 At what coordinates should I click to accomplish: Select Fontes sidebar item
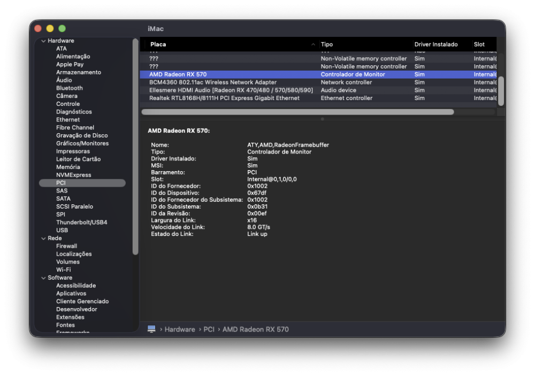(65, 325)
